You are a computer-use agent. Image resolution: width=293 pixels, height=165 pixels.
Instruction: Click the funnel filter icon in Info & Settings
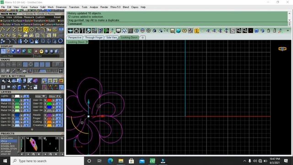pyautogui.click(x=24, y=87)
